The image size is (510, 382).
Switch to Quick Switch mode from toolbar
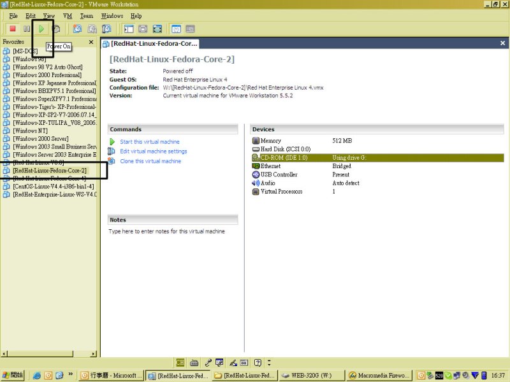point(143,29)
